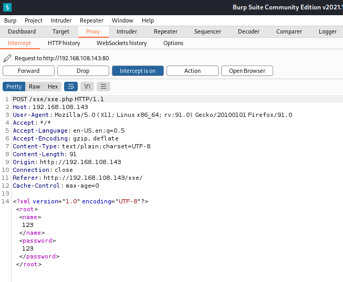Screen dimensions: 343x282
Task: Open the Intruder menu in menu bar
Action: coord(61,20)
